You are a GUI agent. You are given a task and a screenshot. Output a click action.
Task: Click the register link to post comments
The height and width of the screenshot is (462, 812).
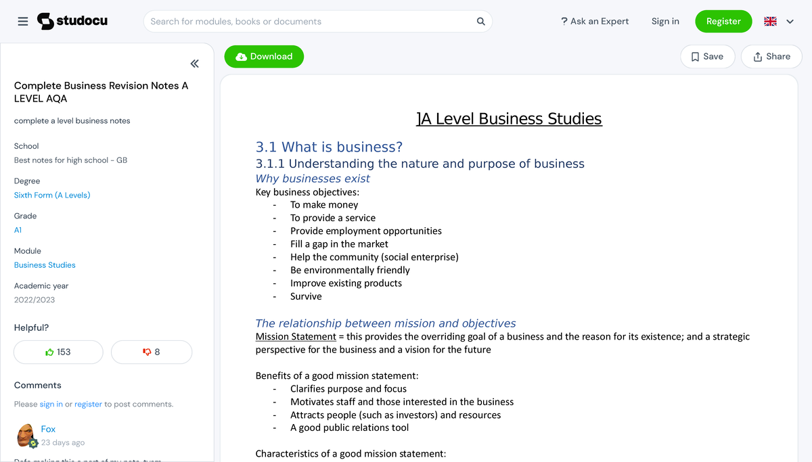coord(88,404)
